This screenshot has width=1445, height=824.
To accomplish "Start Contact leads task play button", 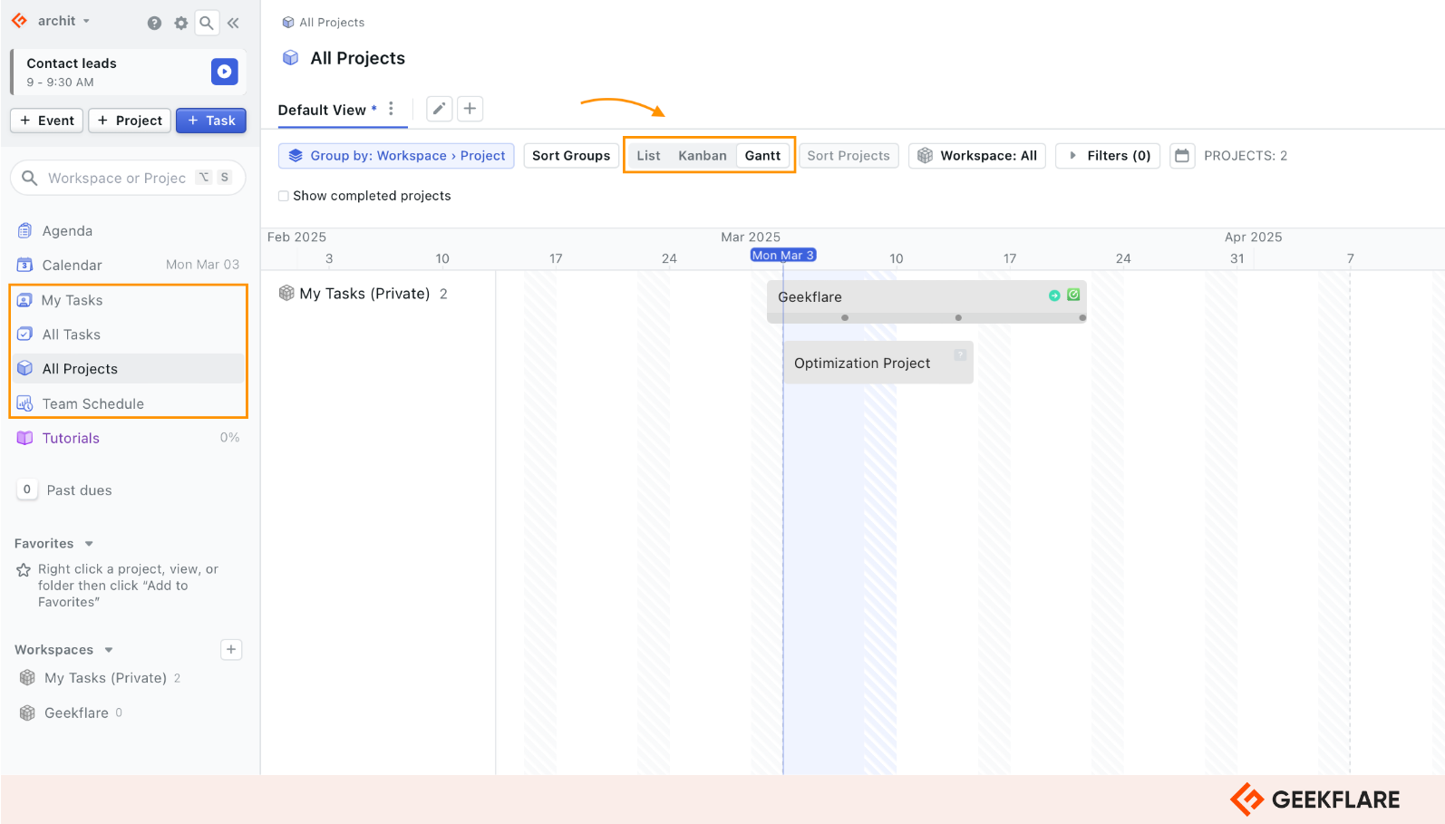I will [x=224, y=72].
